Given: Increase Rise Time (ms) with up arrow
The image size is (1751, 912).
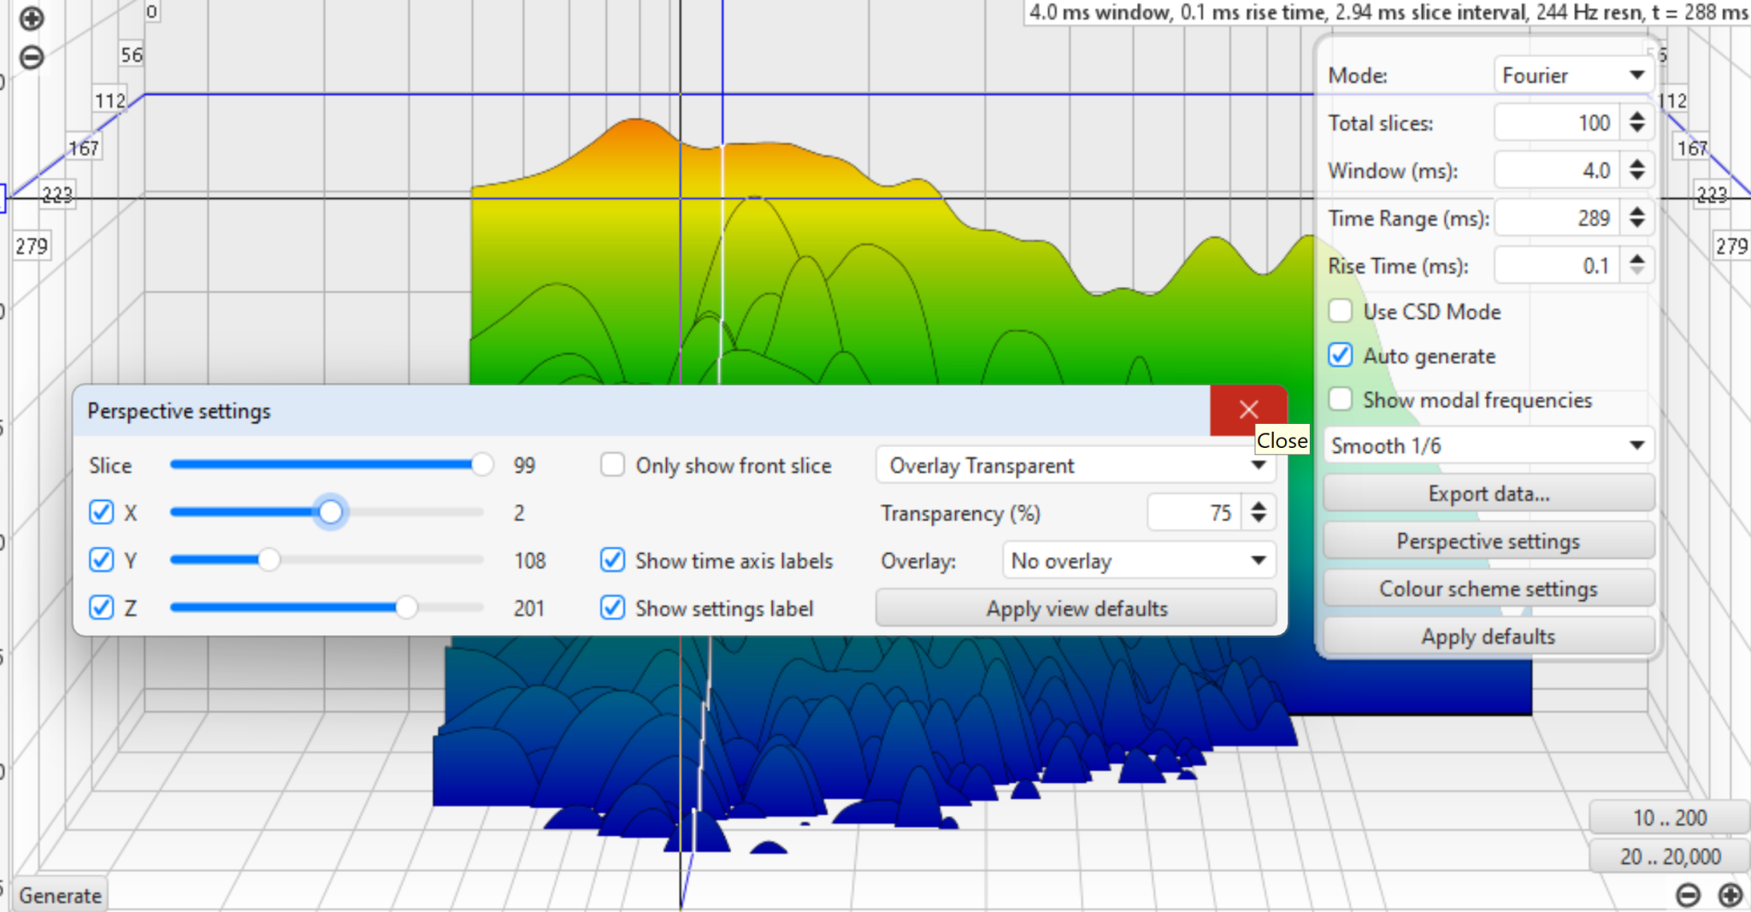Looking at the screenshot, I should [x=1636, y=259].
